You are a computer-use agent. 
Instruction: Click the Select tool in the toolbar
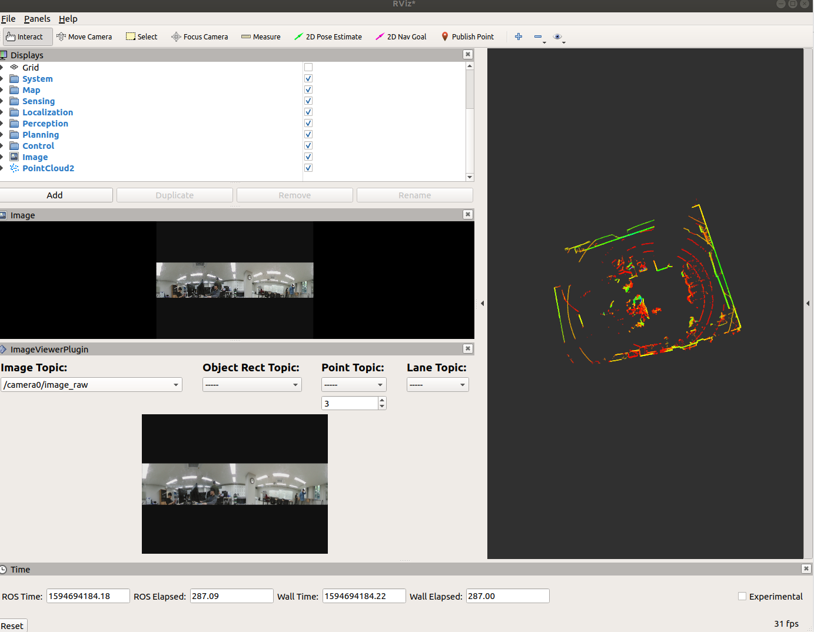[x=141, y=36]
